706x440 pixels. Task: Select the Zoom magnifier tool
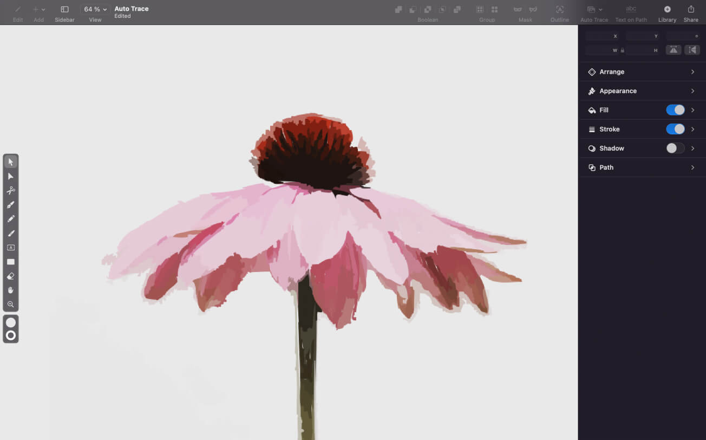(x=11, y=305)
